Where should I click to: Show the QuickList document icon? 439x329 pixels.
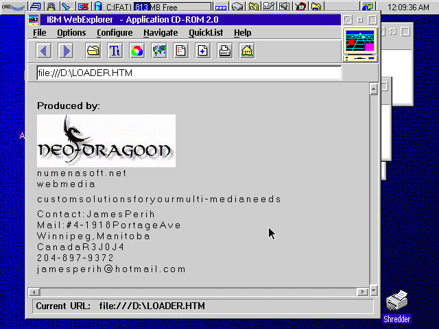(181, 51)
